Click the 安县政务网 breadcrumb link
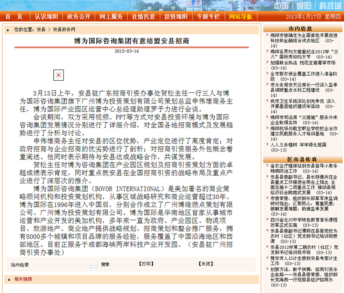Screen dimensions: 344x293 click(64, 30)
